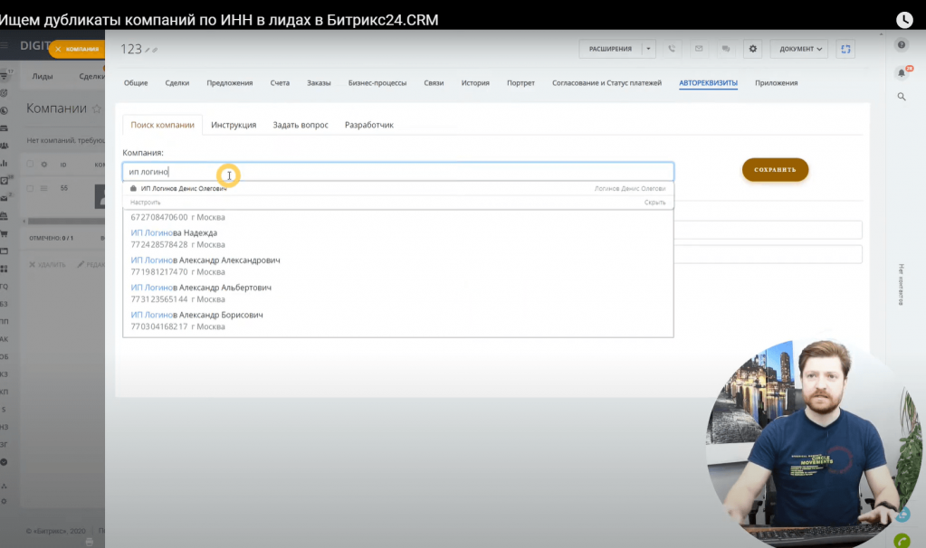Open the Приложения tab
Screen dimensions: 926x548
776,83
